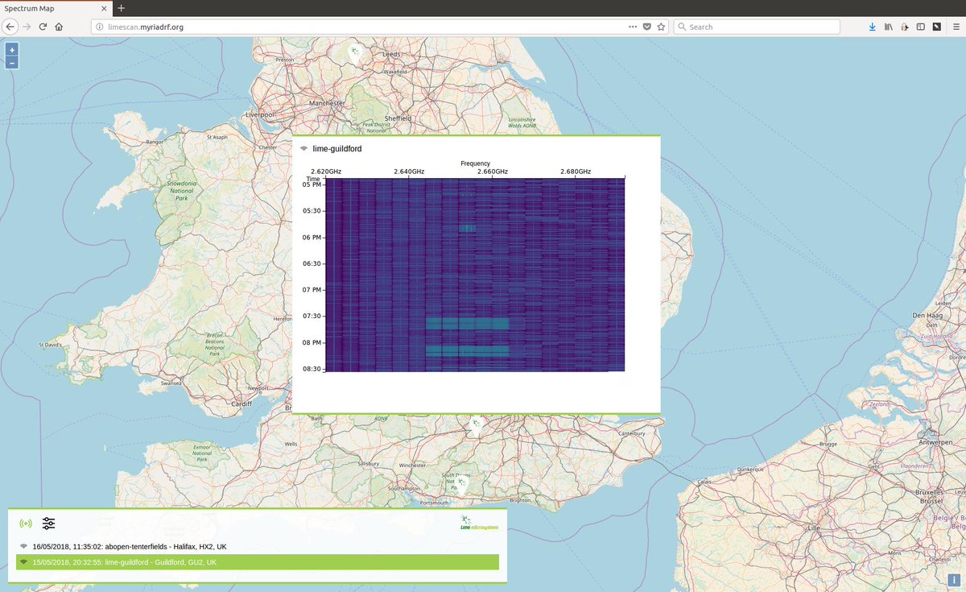966x592 pixels.
Task: Open the filter sliders icon in the station panel
Action: point(48,523)
